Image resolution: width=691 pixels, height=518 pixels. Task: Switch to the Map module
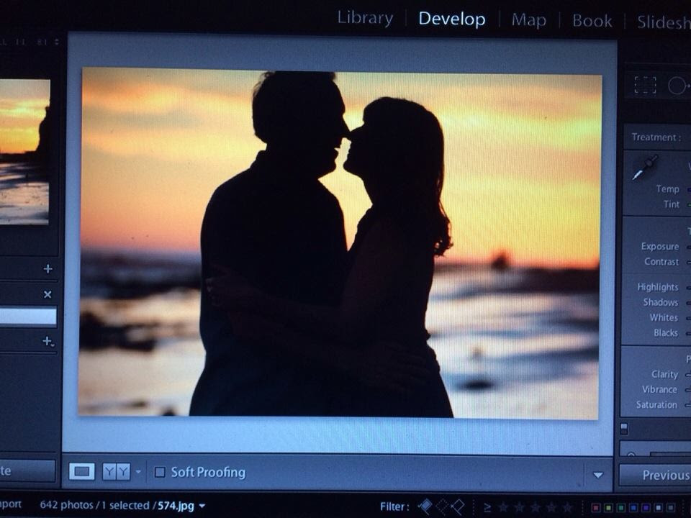coord(529,20)
